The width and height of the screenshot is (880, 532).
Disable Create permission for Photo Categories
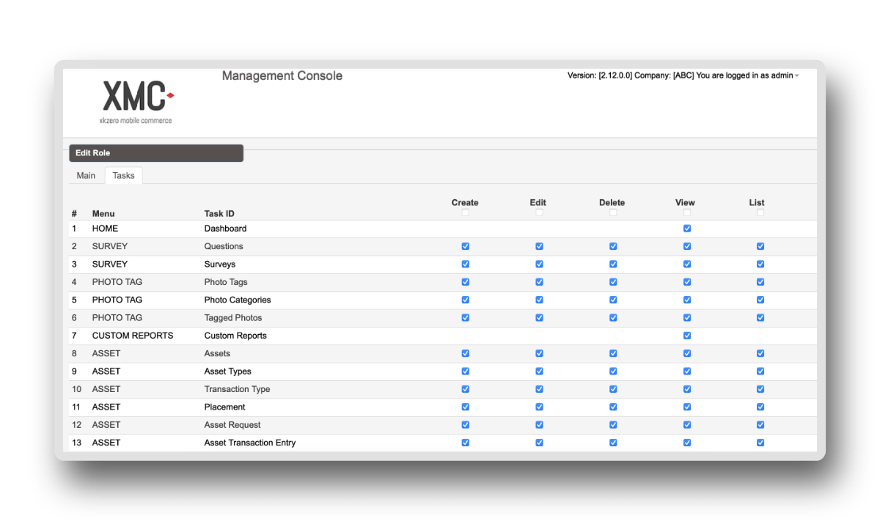465,300
